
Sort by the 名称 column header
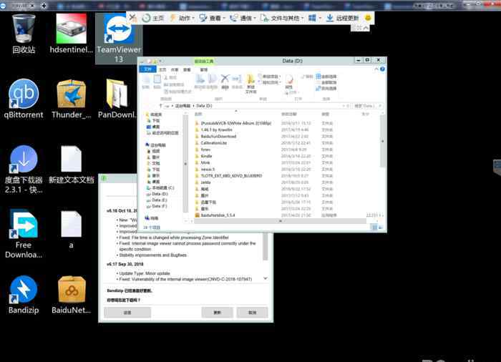pyautogui.click(x=198, y=114)
